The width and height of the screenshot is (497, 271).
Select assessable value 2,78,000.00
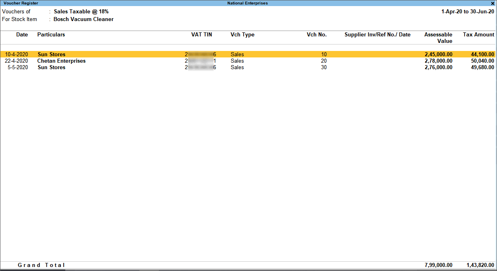[x=439, y=61]
